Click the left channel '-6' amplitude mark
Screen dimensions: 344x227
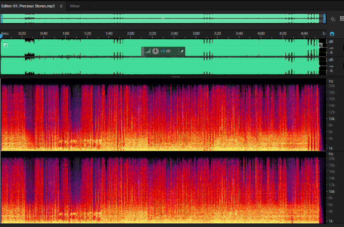pos(331,53)
